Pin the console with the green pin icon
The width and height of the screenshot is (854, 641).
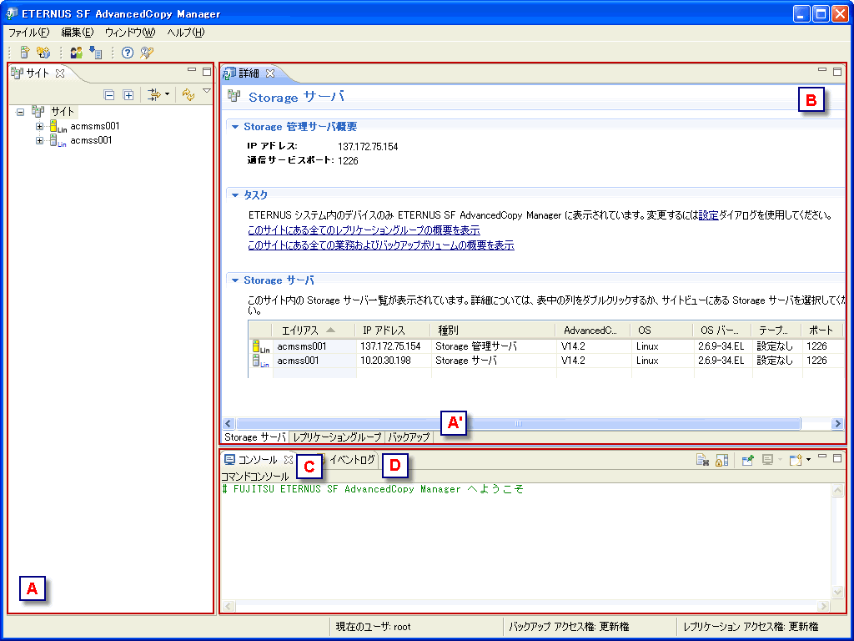tap(747, 460)
